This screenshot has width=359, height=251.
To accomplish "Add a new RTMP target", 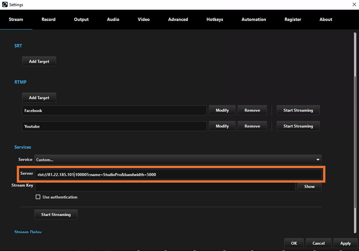I will click(39, 97).
